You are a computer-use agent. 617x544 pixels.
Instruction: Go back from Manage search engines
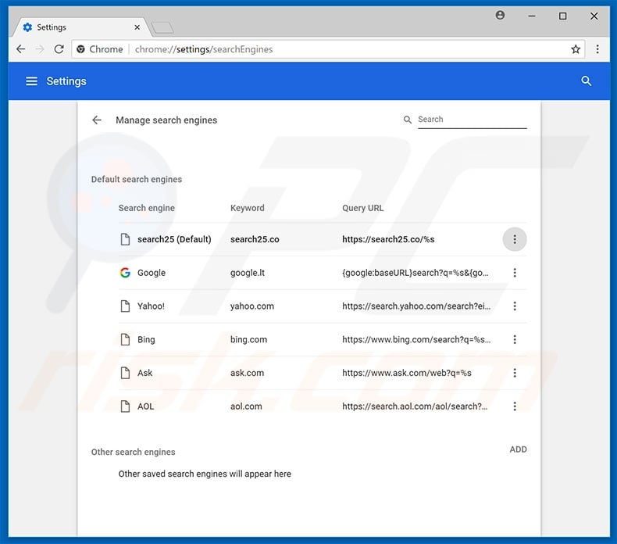point(97,120)
